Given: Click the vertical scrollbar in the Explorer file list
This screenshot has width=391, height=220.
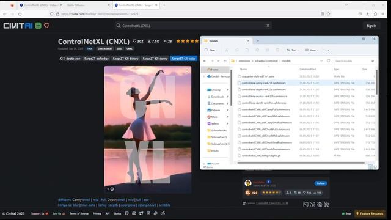Looking at the screenshot, I should (x=376, y=82).
